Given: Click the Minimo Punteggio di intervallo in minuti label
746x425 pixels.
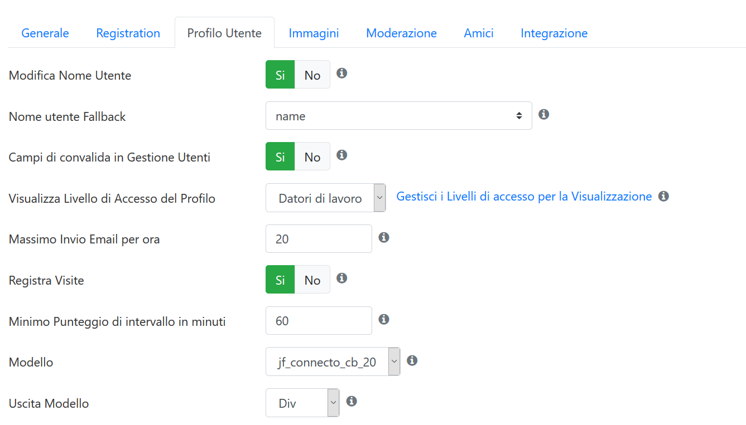Looking at the screenshot, I should 117,321.
